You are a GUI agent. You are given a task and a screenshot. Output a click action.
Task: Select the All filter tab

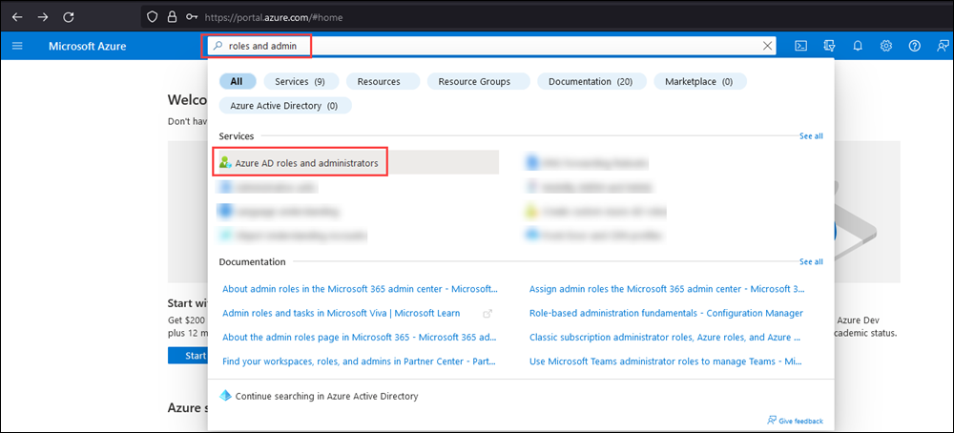(x=236, y=82)
